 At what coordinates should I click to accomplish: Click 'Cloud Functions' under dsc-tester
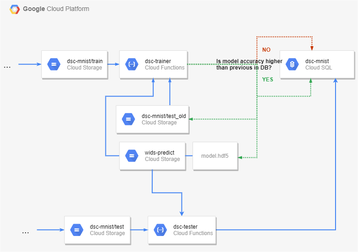coord(193,233)
